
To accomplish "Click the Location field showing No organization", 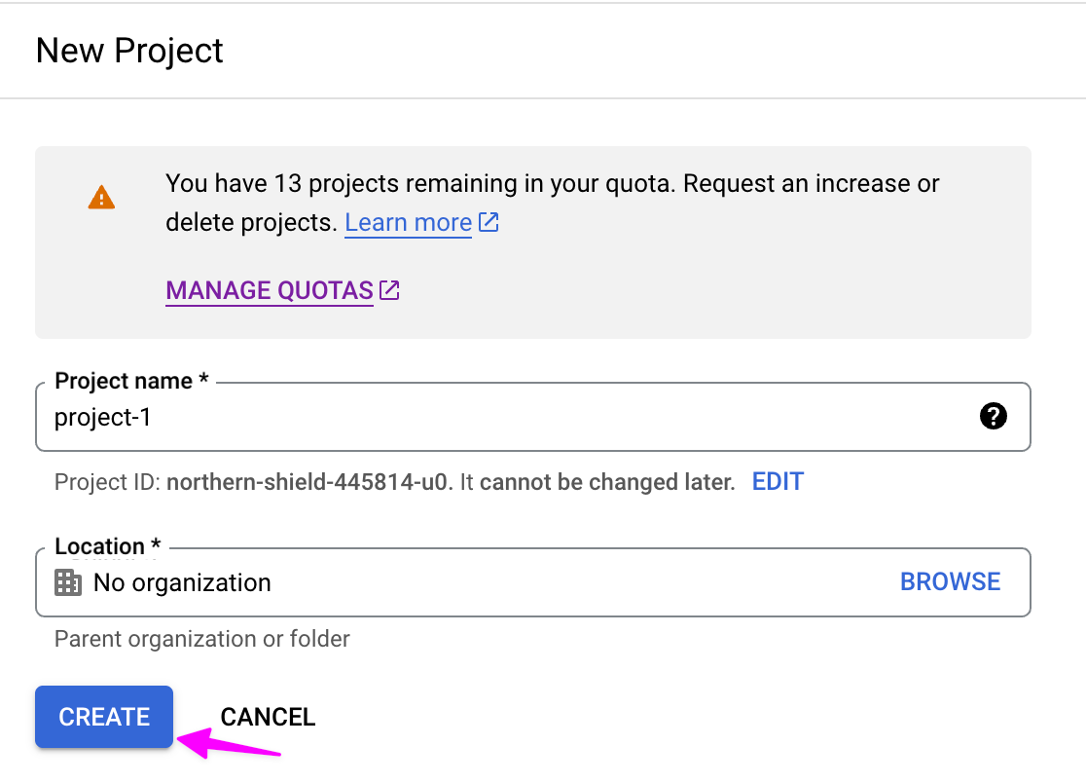I will (x=467, y=582).
